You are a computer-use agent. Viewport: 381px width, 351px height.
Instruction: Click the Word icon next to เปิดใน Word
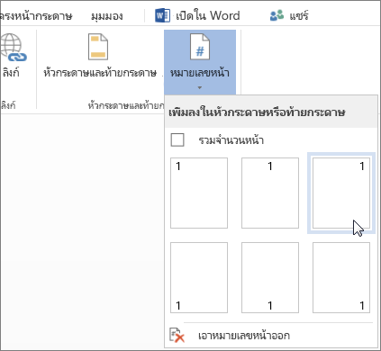click(x=162, y=15)
